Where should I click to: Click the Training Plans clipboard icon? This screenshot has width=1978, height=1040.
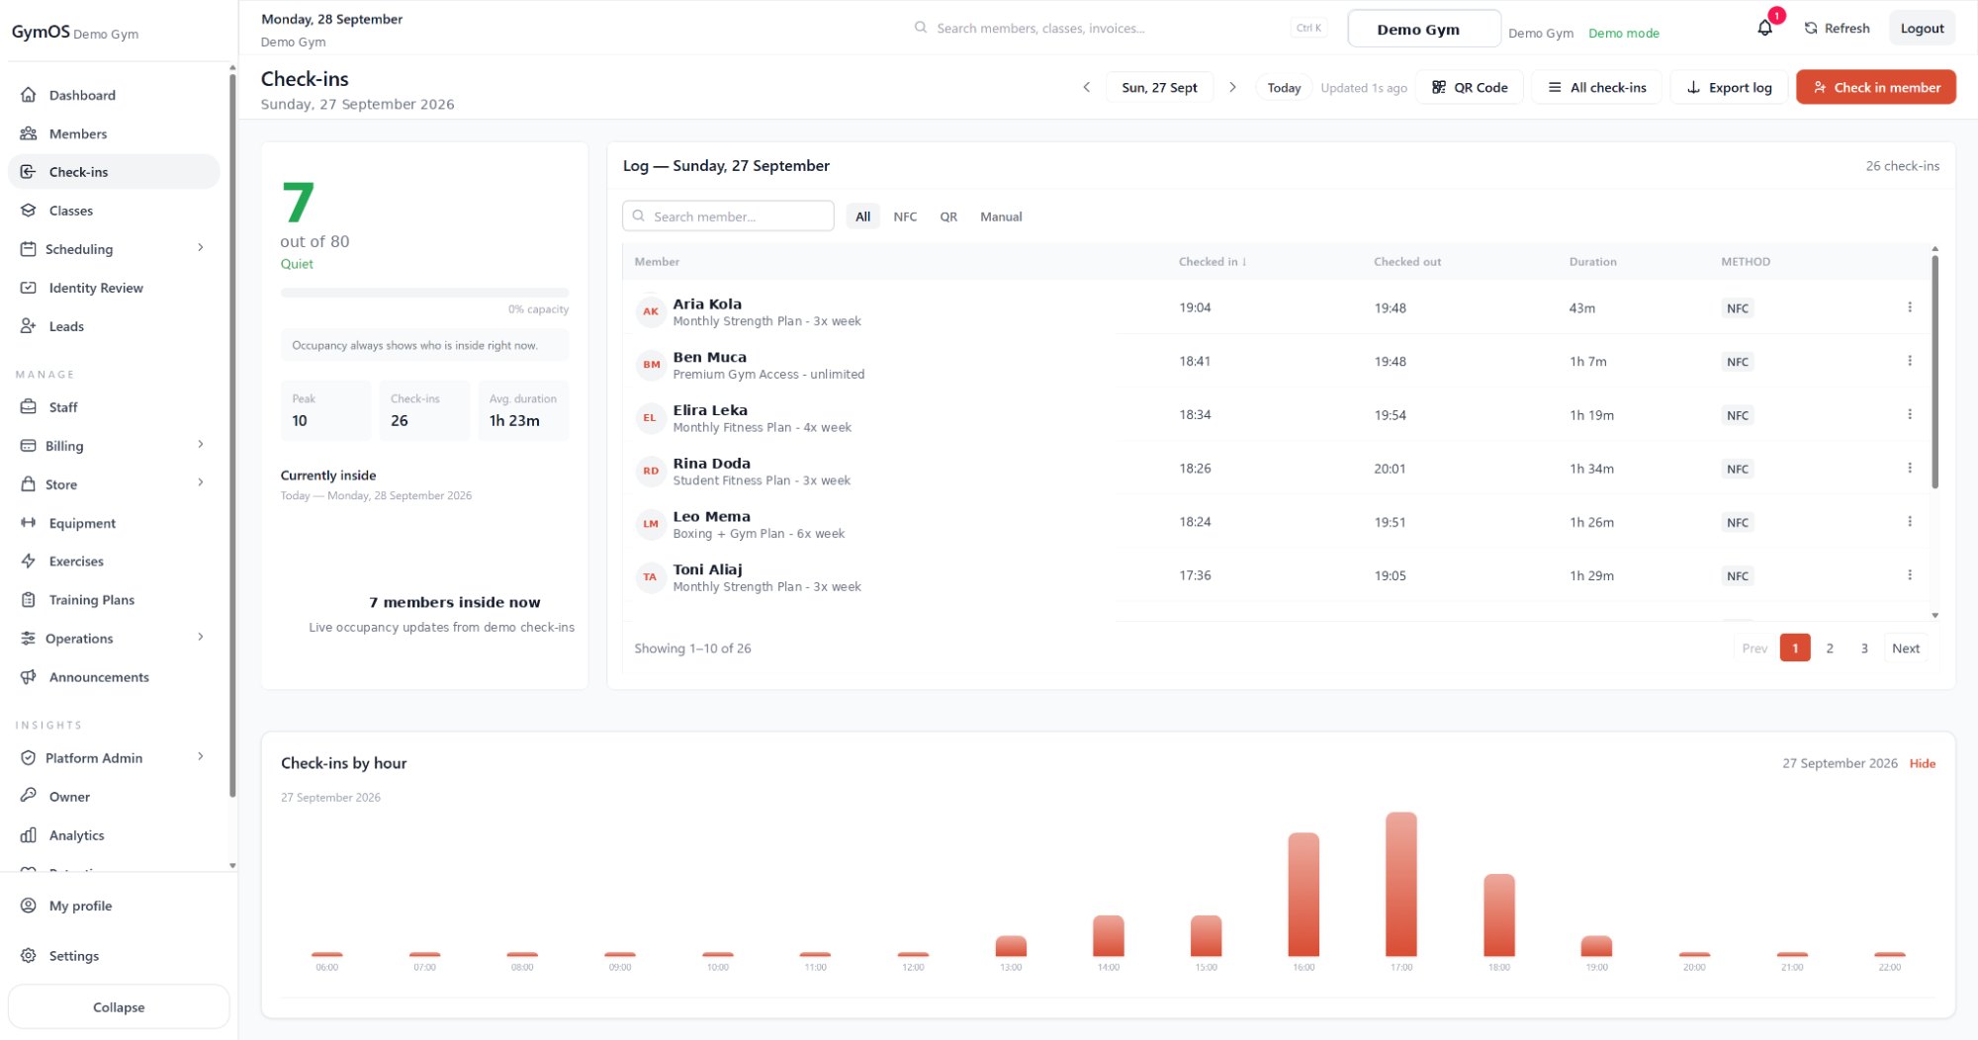29,600
